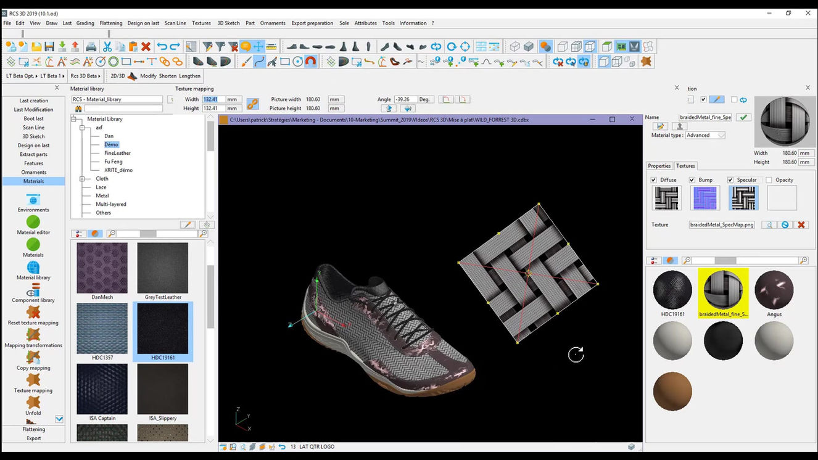This screenshot has width=818, height=460.
Task: Collapse the axf tree node
Action: click(x=81, y=128)
